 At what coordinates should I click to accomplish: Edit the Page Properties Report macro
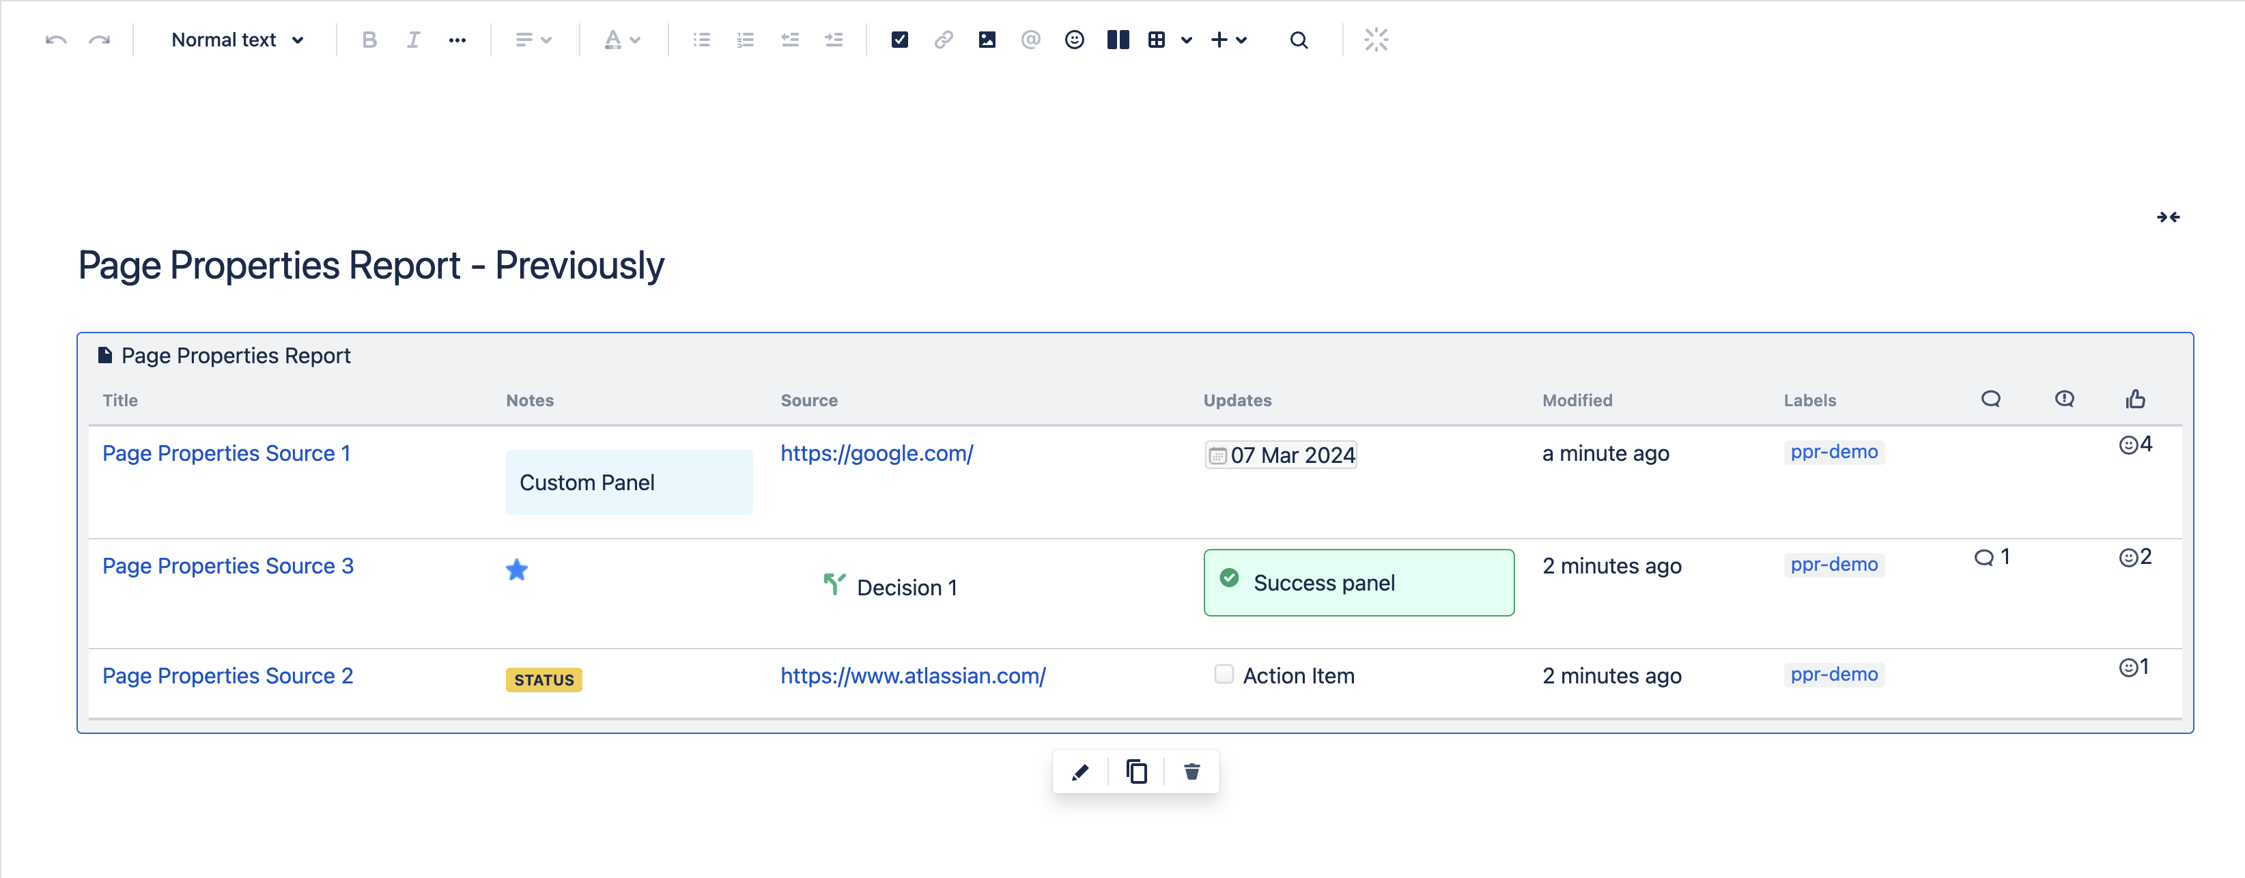pyautogui.click(x=1081, y=771)
